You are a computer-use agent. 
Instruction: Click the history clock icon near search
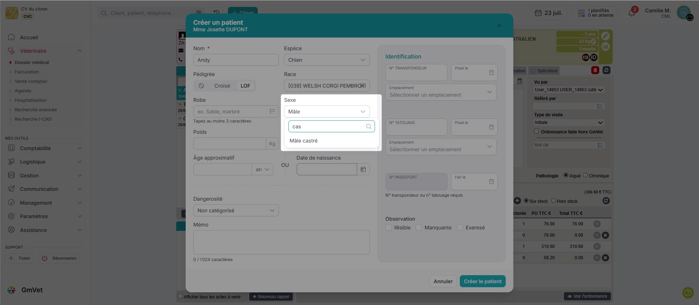tap(217, 13)
